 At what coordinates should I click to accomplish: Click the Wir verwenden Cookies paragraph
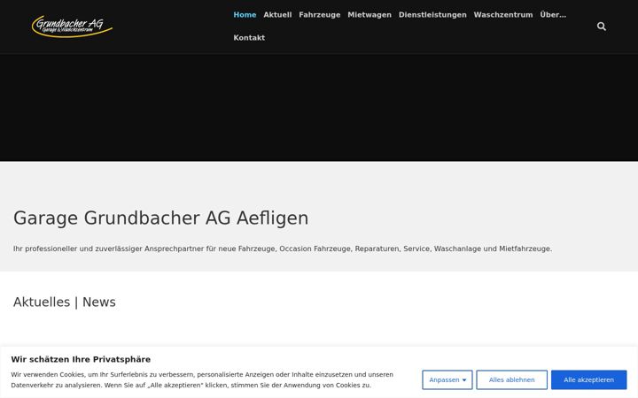coord(202,379)
